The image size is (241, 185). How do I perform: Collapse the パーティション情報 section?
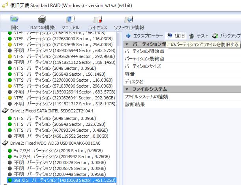127,44
